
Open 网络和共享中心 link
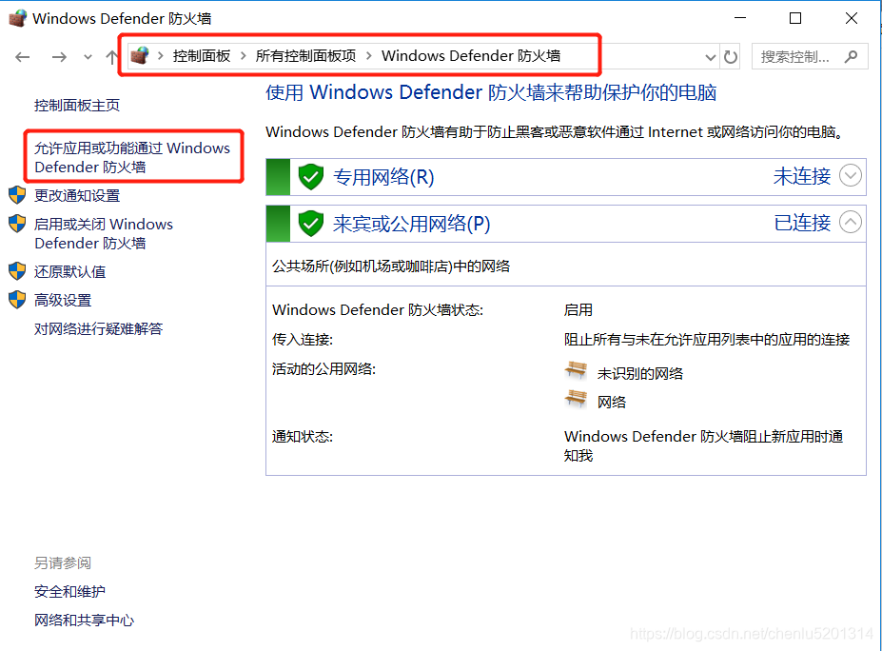coord(84,620)
